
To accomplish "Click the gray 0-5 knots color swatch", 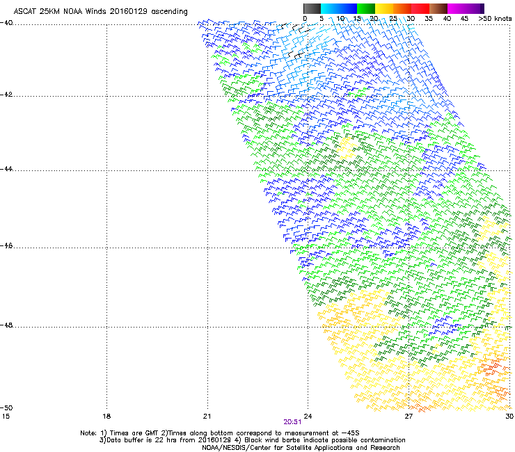I will click(x=312, y=9).
